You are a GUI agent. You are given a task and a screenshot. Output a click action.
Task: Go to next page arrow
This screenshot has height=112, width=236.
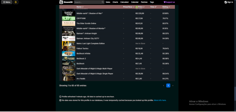pyautogui.click(x=173, y=86)
